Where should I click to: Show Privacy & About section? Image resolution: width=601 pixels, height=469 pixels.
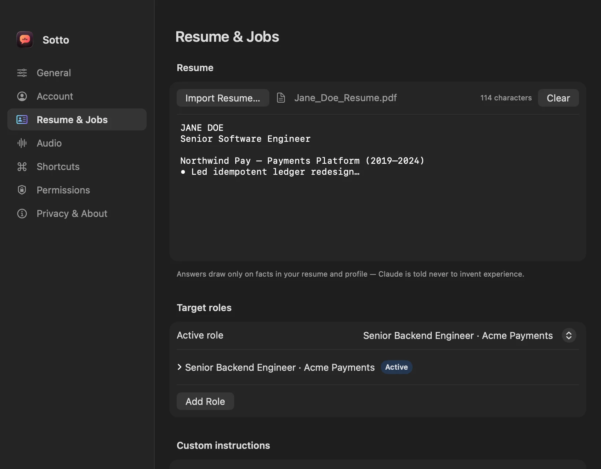(x=77, y=214)
